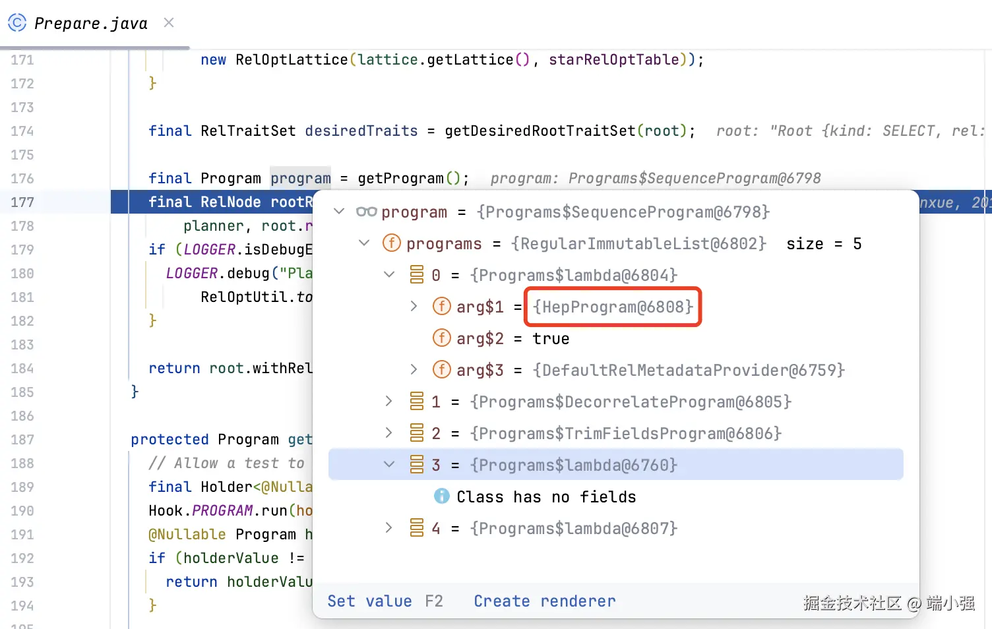Click the field icon beside arg$2
The width and height of the screenshot is (992, 629).
[x=442, y=338]
